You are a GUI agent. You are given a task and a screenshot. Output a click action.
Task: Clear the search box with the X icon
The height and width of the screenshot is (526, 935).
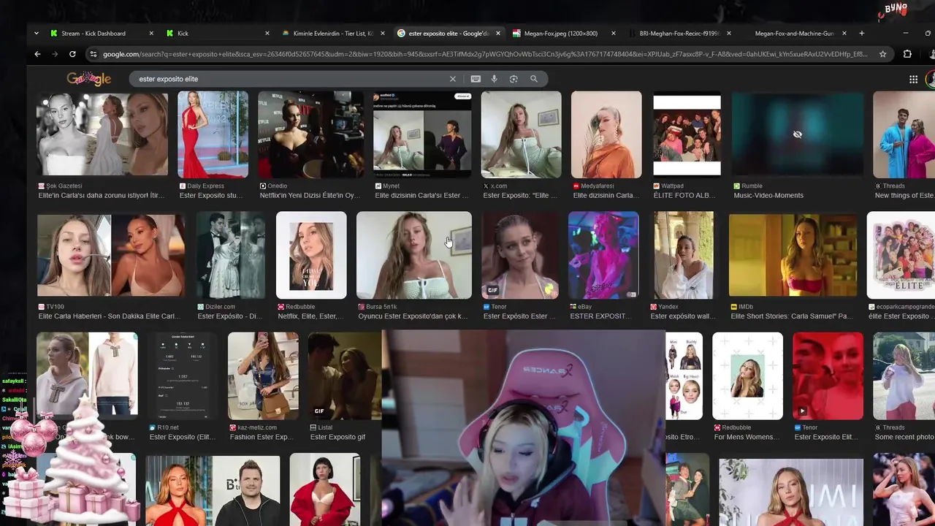point(452,79)
